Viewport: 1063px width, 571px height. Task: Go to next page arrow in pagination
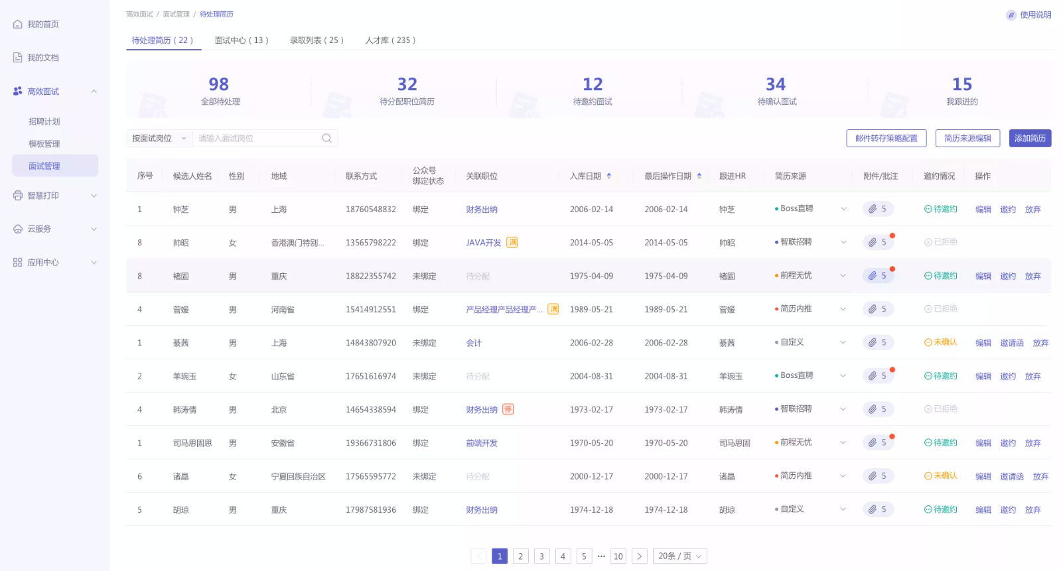(x=639, y=556)
